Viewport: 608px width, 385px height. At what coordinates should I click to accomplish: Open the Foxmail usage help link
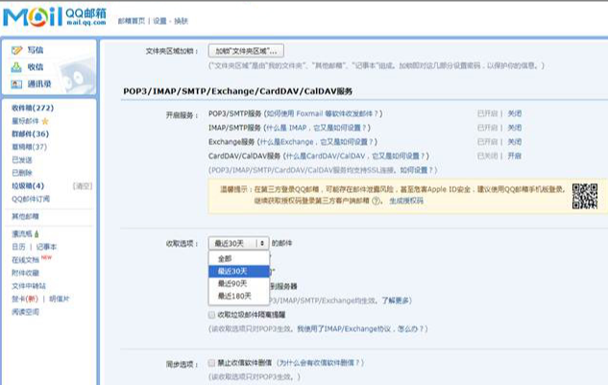(323, 113)
